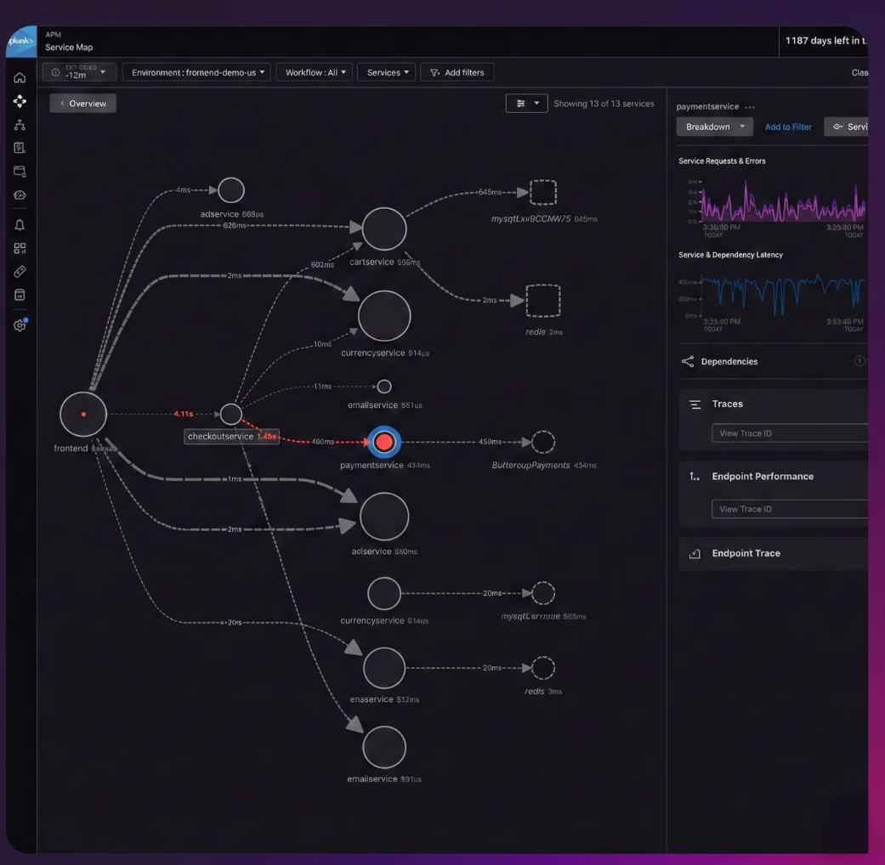Open the metric finder ruler sidebar icon
Screen dimensions: 885x865
click(x=20, y=271)
